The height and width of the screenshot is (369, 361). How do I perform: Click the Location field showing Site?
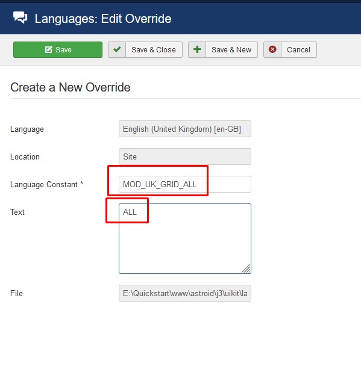coord(185,157)
